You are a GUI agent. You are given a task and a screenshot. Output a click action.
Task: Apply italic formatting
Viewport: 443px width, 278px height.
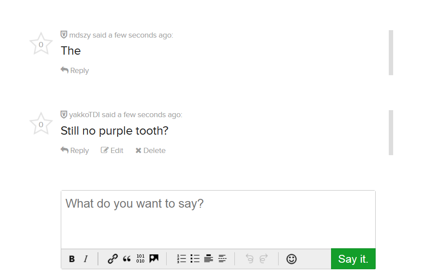click(86, 258)
